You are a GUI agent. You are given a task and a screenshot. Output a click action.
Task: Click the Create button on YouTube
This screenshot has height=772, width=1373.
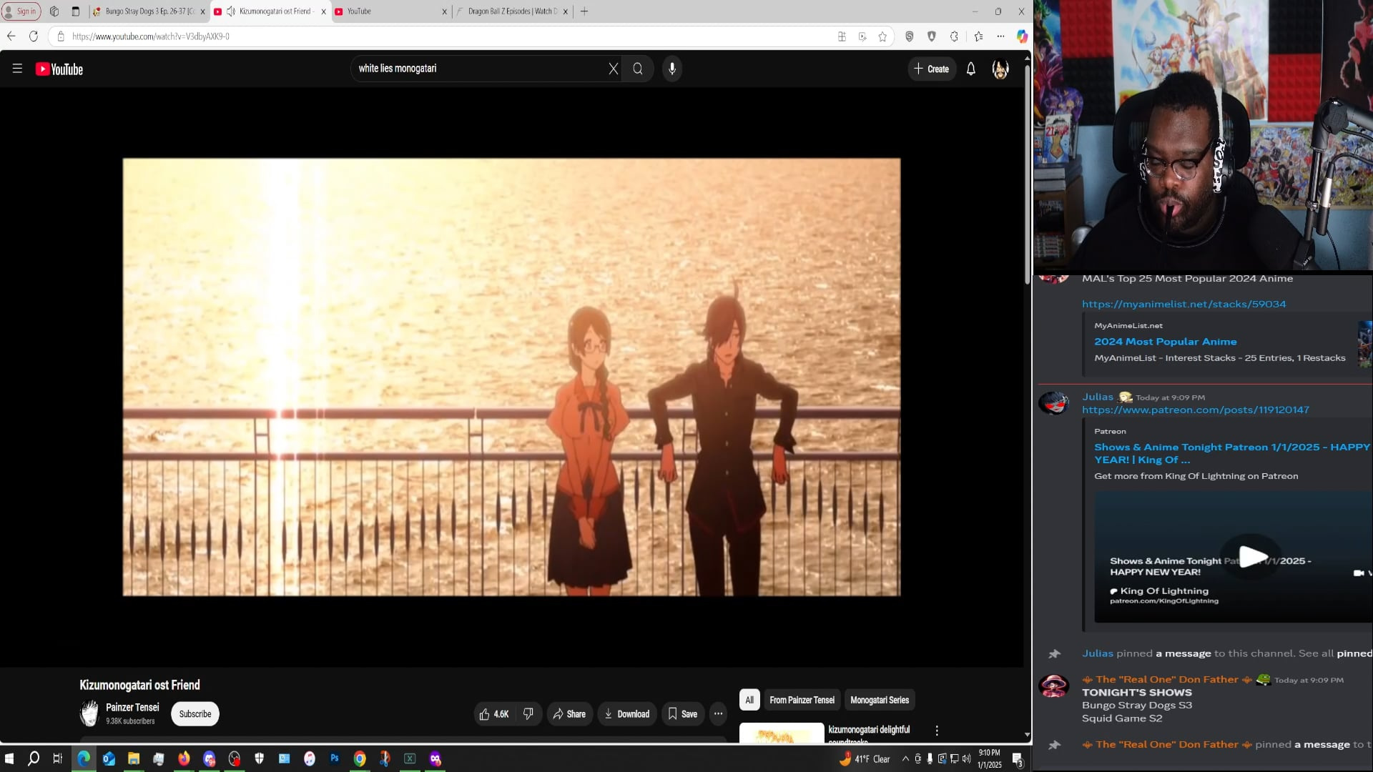point(931,69)
